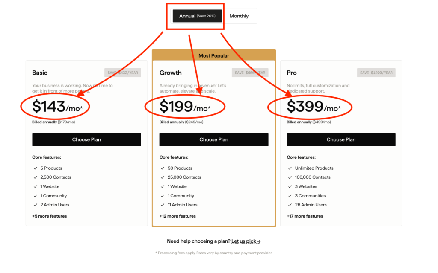438x273 pixels.
Task: Expand +12 more features in Growth
Action: pyautogui.click(x=178, y=216)
